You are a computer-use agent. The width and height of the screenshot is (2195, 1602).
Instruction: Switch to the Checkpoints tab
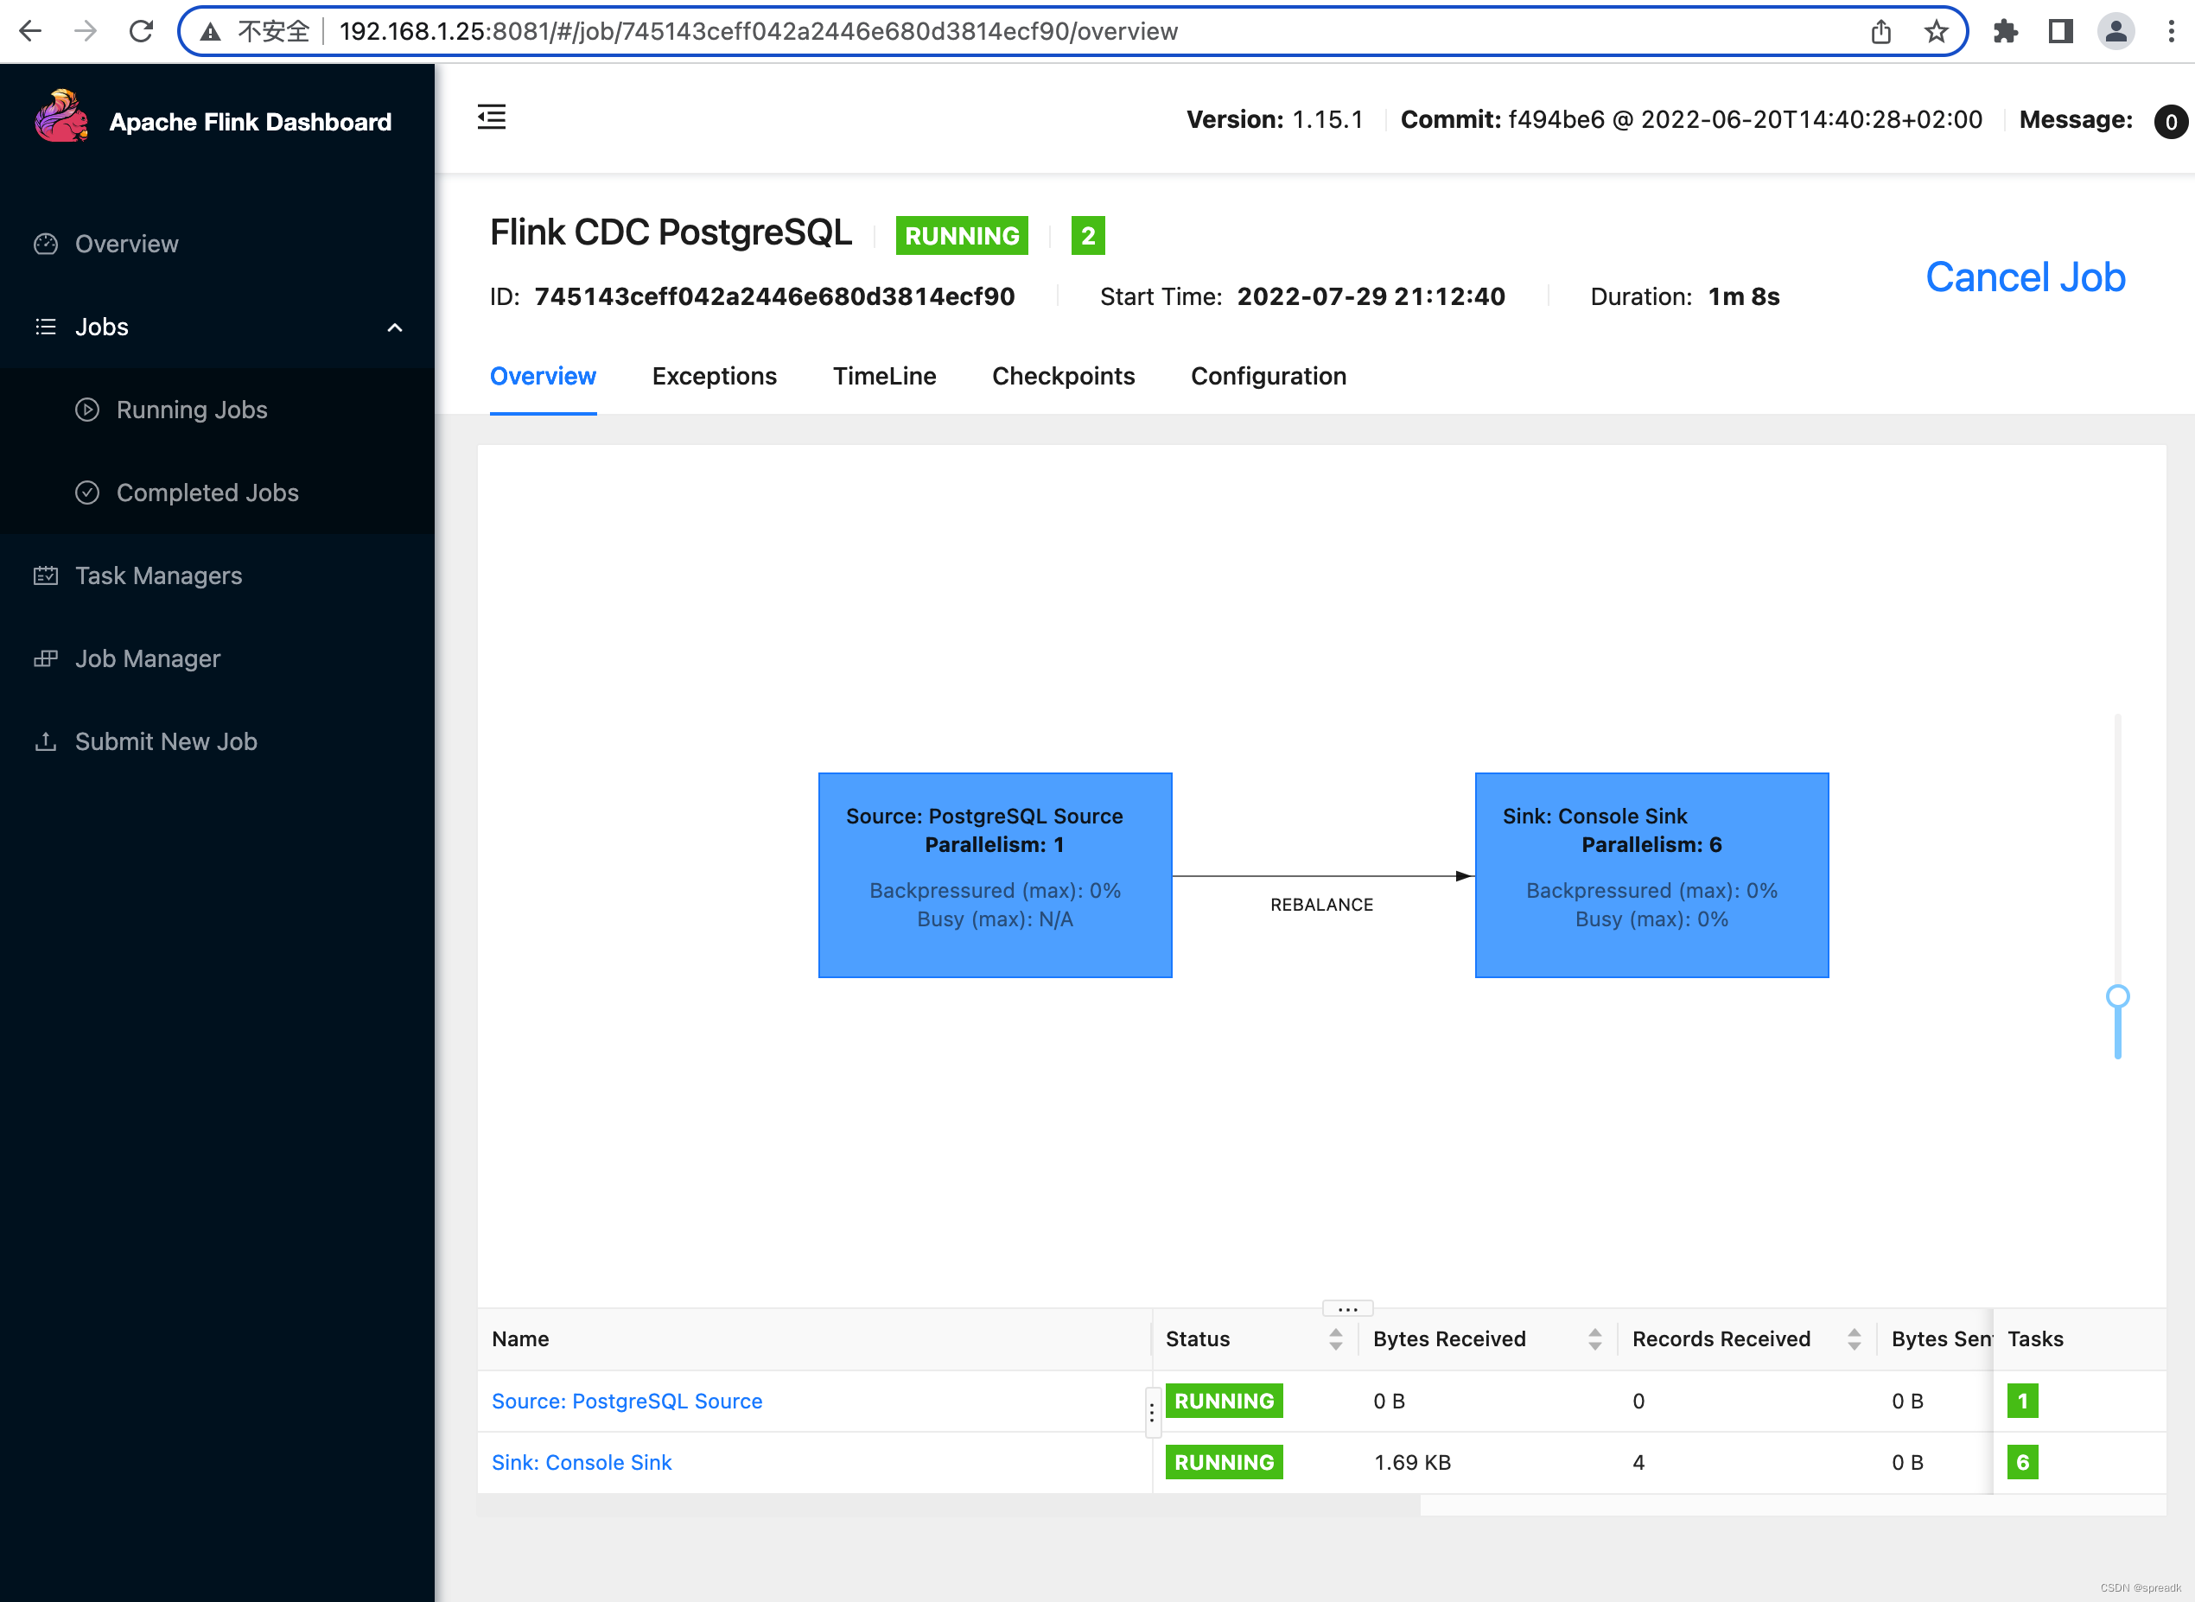tap(1063, 376)
